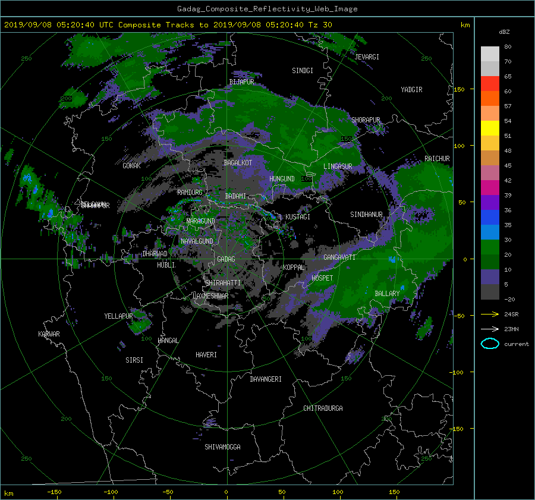Click the BAGALKOT city label
The width and height of the screenshot is (535, 500).
pos(238,163)
